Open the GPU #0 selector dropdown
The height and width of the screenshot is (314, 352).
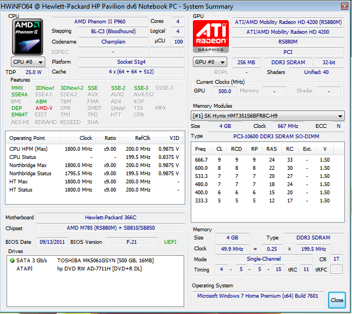point(210,62)
